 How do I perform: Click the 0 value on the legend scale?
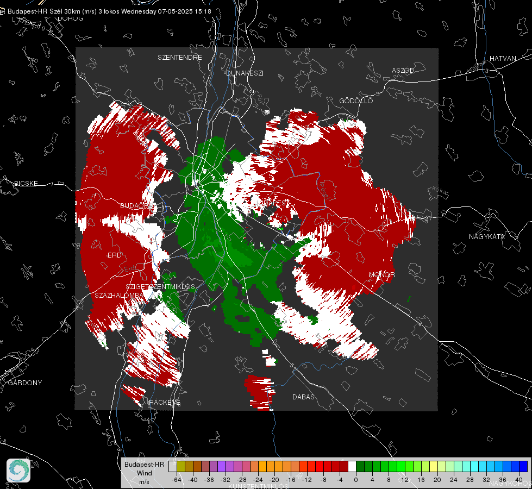(x=356, y=480)
